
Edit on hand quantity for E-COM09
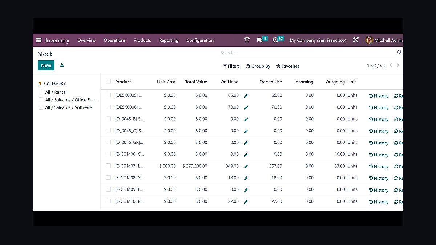[246, 190]
